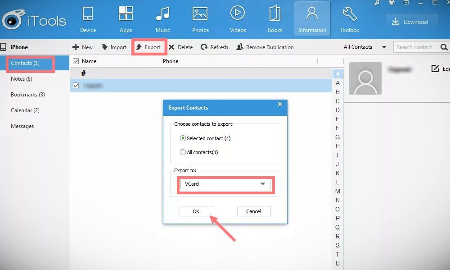The height and width of the screenshot is (270, 450).
Task: Jump to letter H in the index
Action: (x=337, y=146)
